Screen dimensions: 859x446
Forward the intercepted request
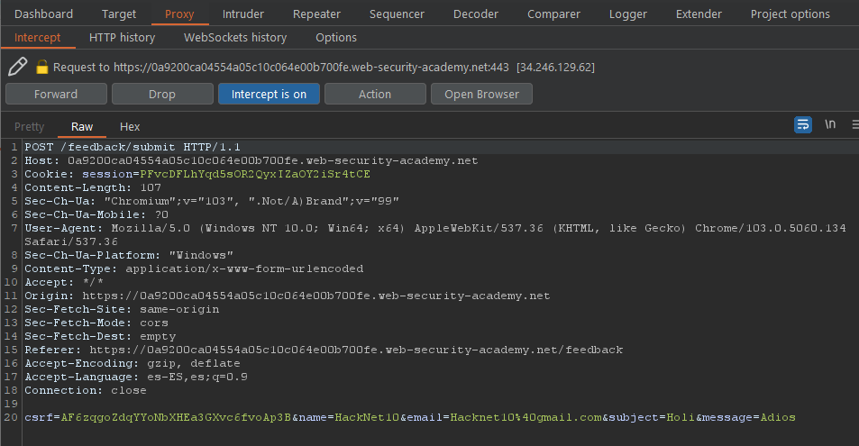pyautogui.click(x=56, y=94)
